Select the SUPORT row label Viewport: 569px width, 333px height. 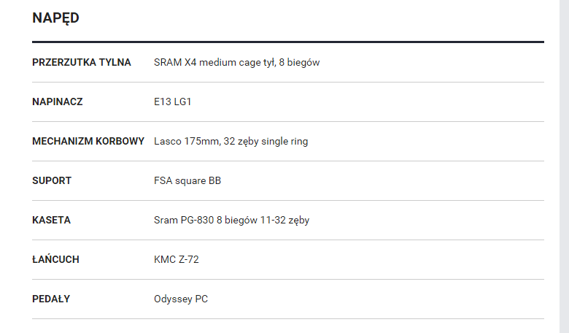tap(52, 181)
